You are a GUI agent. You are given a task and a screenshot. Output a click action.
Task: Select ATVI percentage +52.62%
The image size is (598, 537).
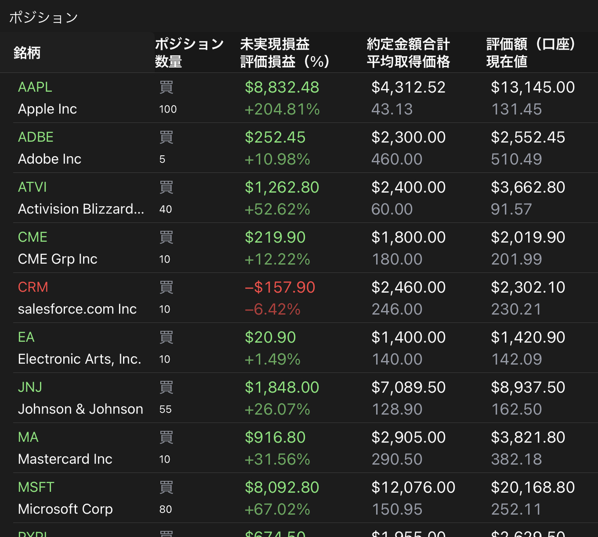pos(277,209)
